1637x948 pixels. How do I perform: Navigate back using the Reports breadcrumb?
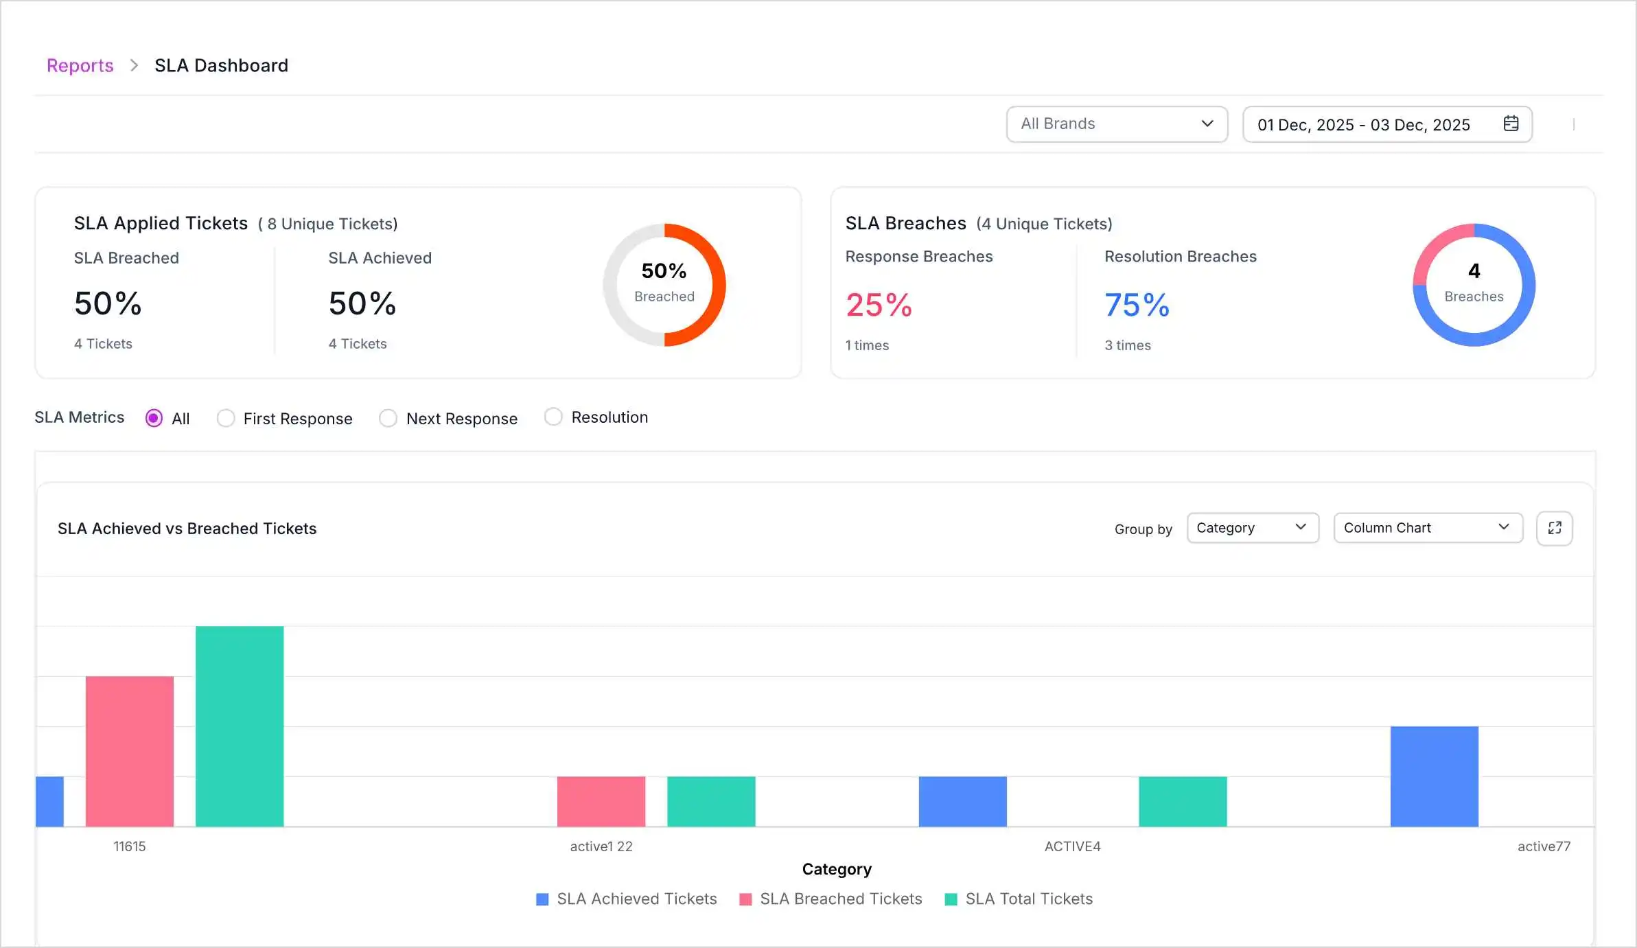tap(80, 65)
